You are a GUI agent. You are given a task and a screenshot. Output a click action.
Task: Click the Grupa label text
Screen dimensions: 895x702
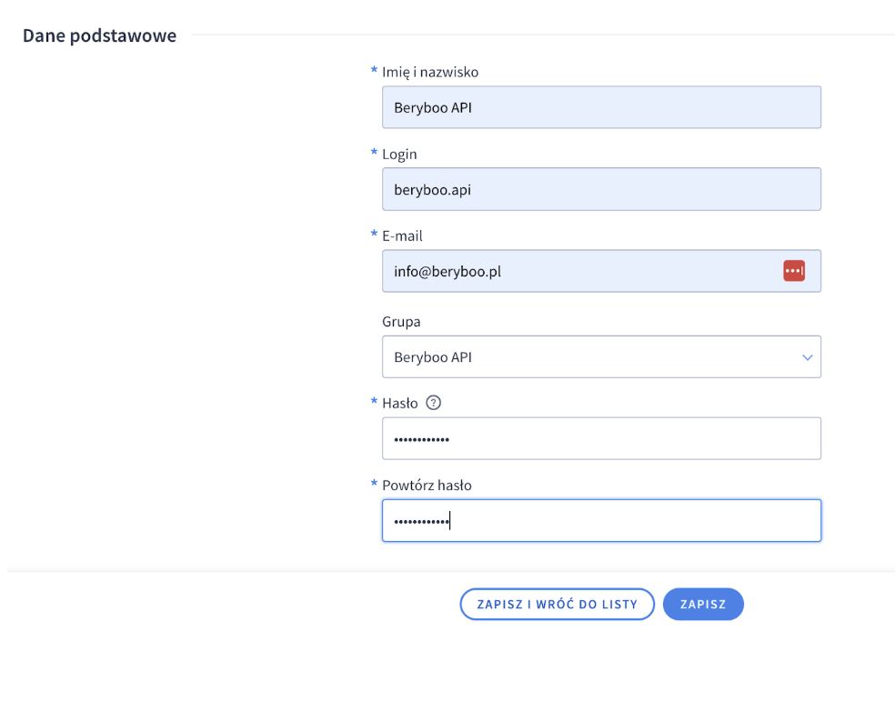(401, 322)
